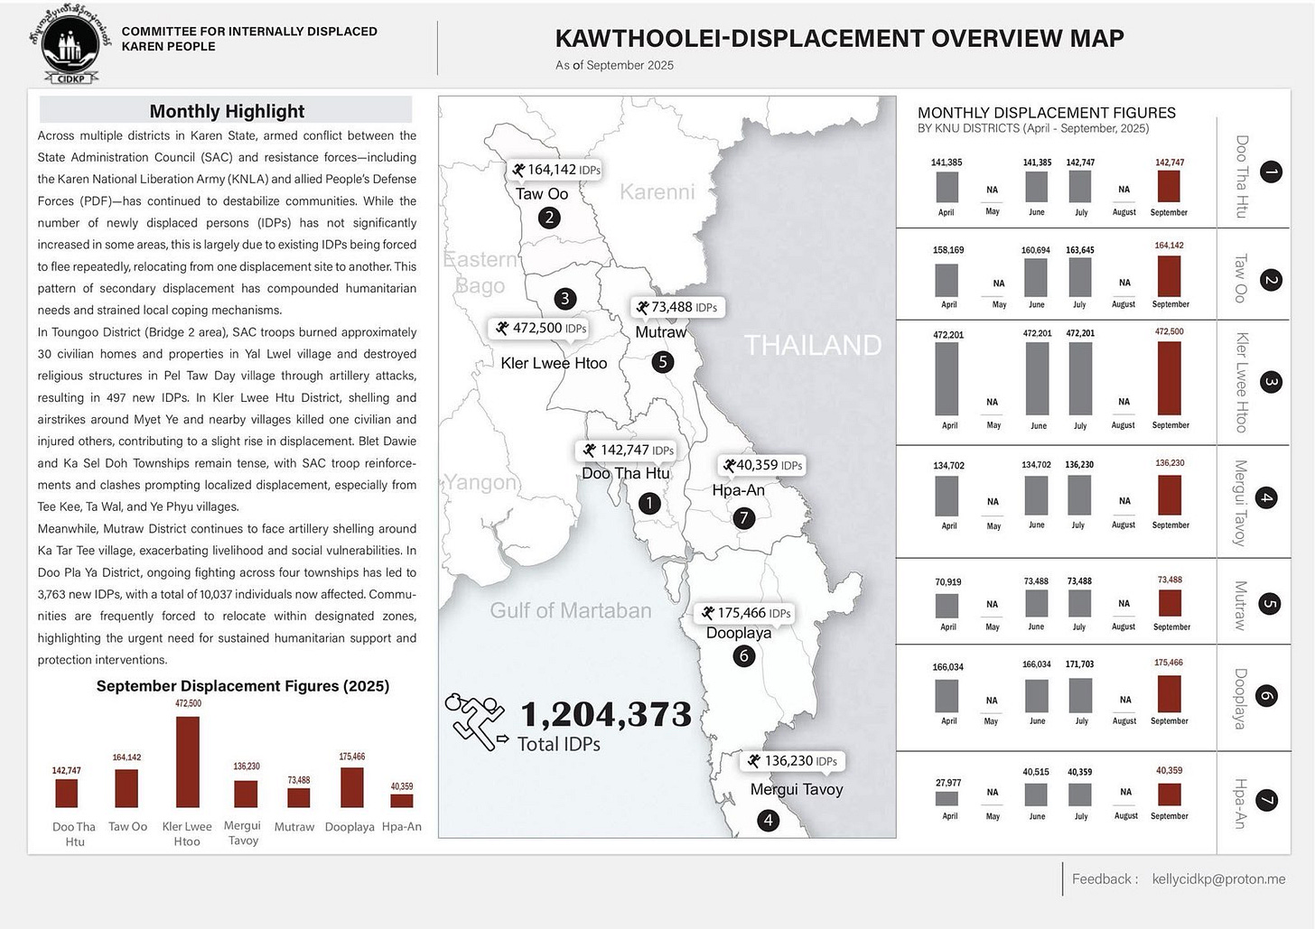
Task: Click the Mergui Tavoy bar in bottom September chart
Action: point(246,794)
